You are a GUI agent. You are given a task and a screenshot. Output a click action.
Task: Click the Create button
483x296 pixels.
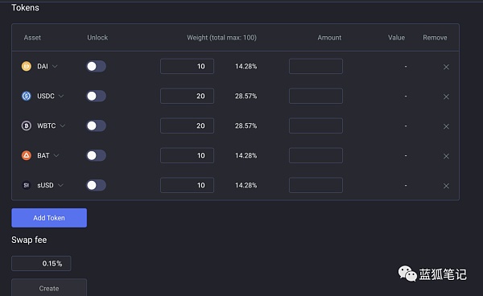pyautogui.click(x=49, y=288)
